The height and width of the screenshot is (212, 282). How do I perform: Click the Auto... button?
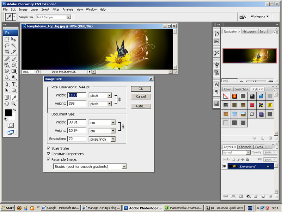pos(141,106)
